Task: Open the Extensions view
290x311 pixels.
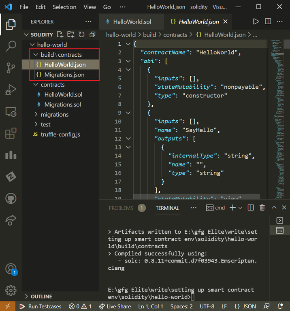Action: click(x=11, y=133)
